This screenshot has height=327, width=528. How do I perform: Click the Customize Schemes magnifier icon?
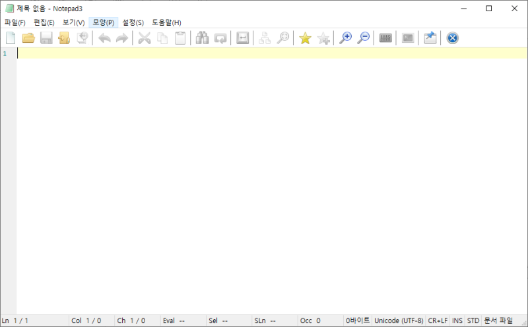click(283, 38)
